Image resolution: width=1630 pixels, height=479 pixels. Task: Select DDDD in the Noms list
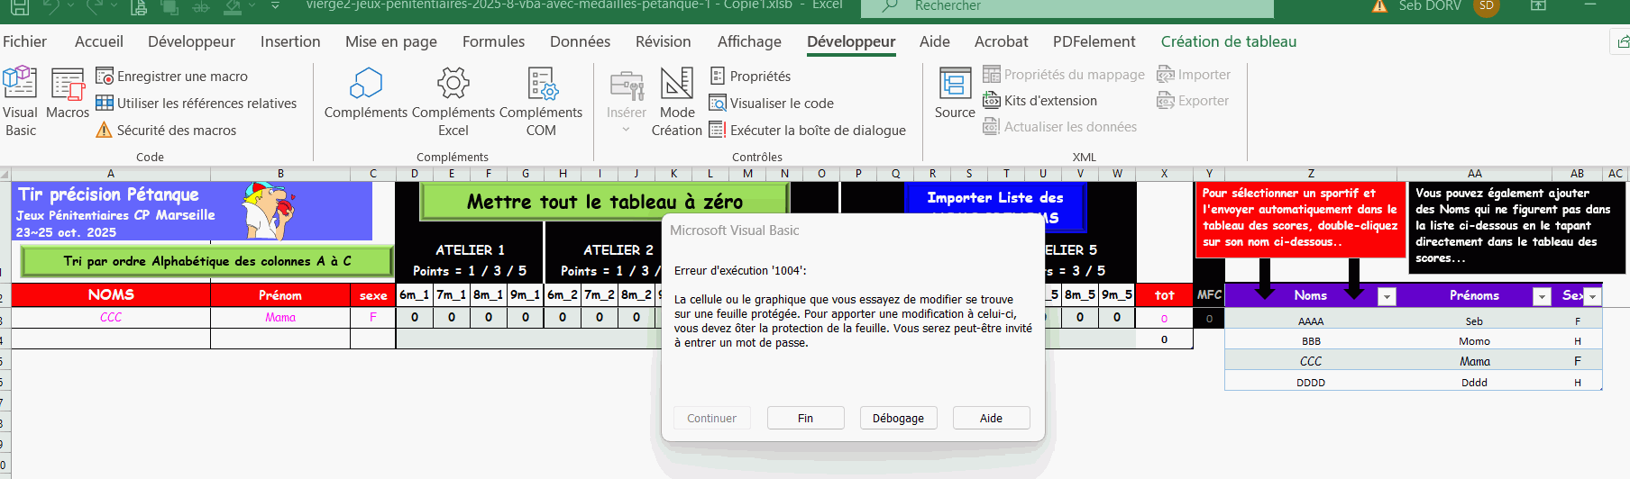tap(1311, 383)
